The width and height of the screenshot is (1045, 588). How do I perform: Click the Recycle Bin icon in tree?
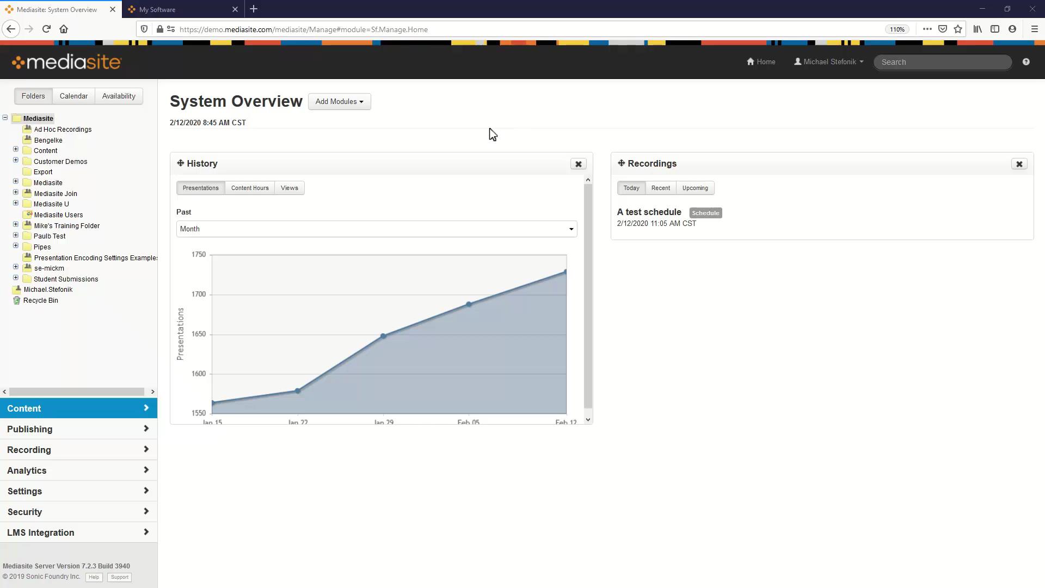point(16,301)
